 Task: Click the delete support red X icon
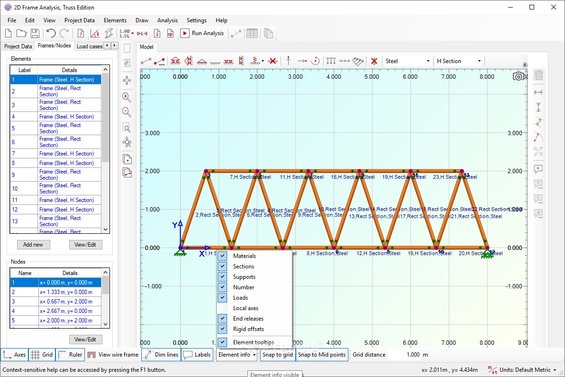pos(273,61)
